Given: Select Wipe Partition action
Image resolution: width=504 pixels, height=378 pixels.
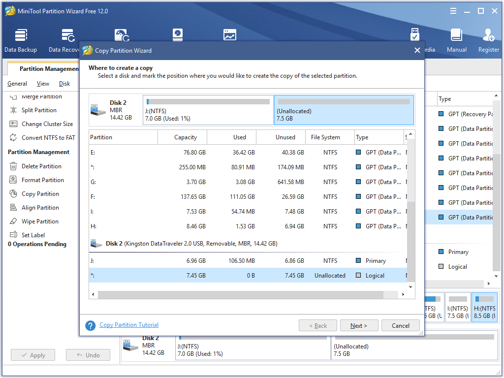Looking at the screenshot, I should pyautogui.click(x=34, y=221).
